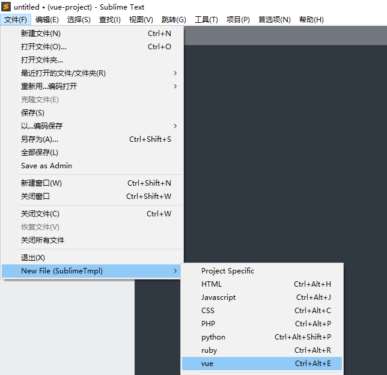Choose 打开文件(O)... menu entry
Viewport: 387px width, 375px height.
click(93, 47)
